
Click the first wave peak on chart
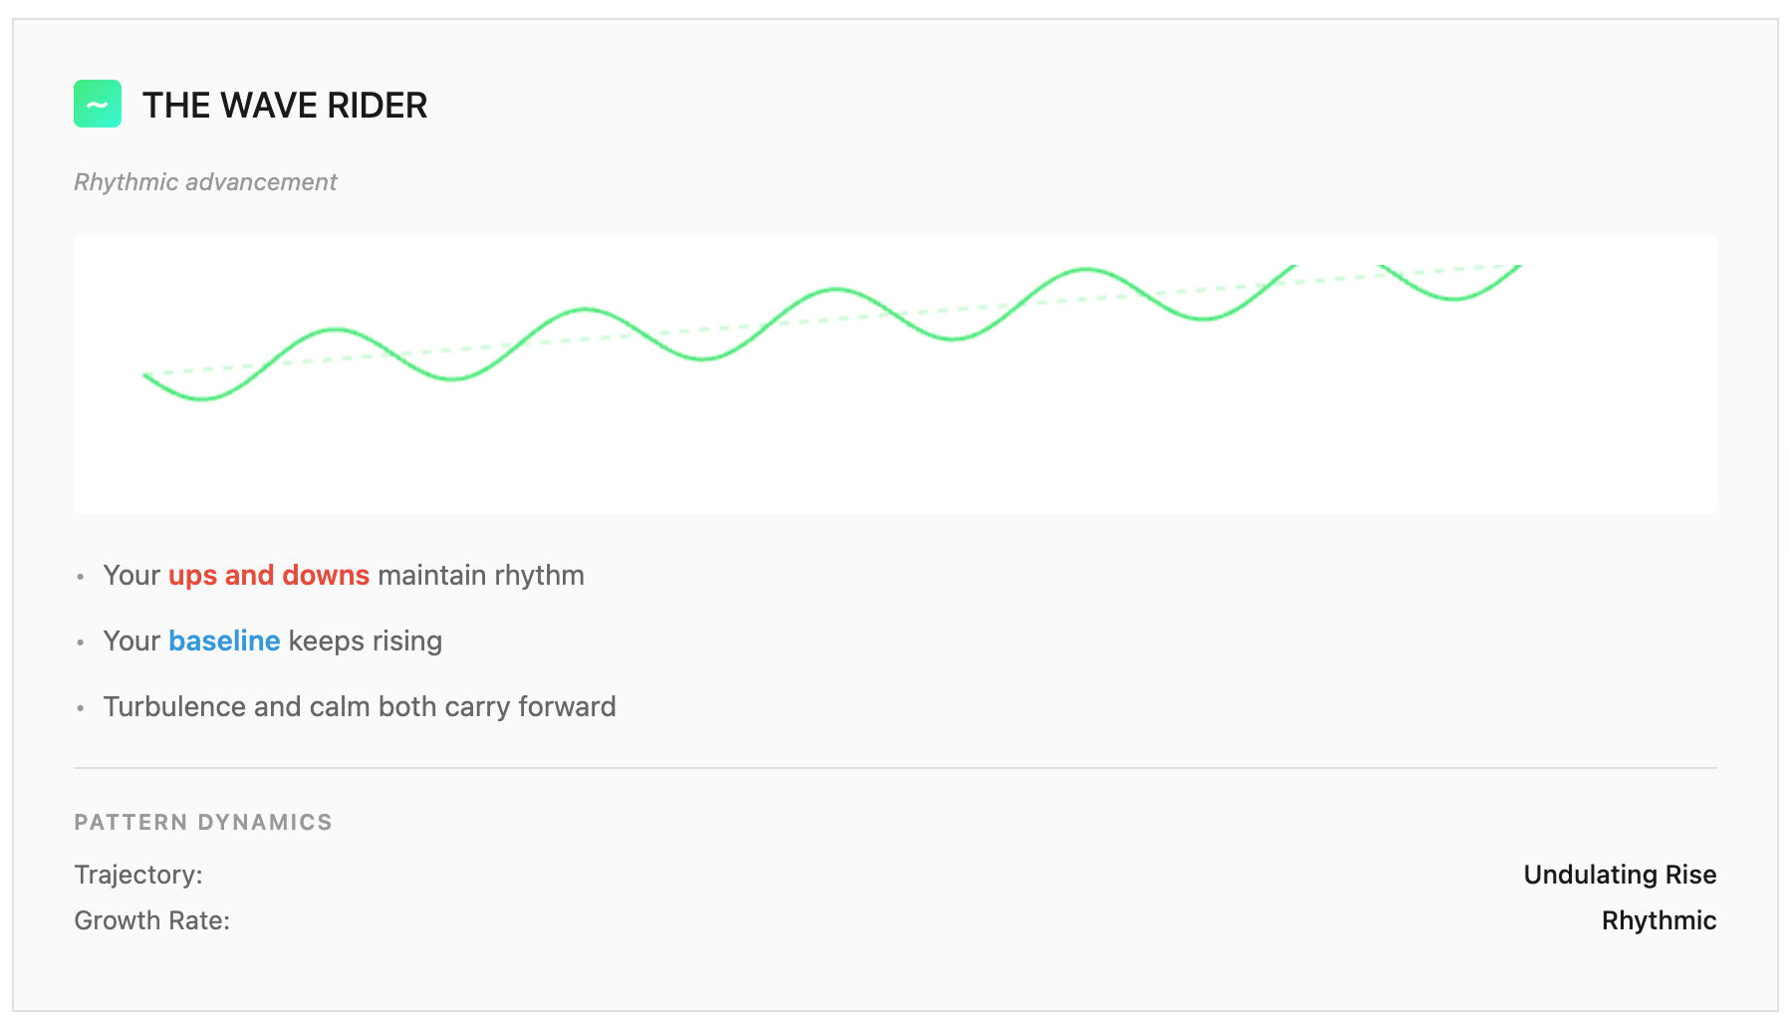(x=338, y=329)
